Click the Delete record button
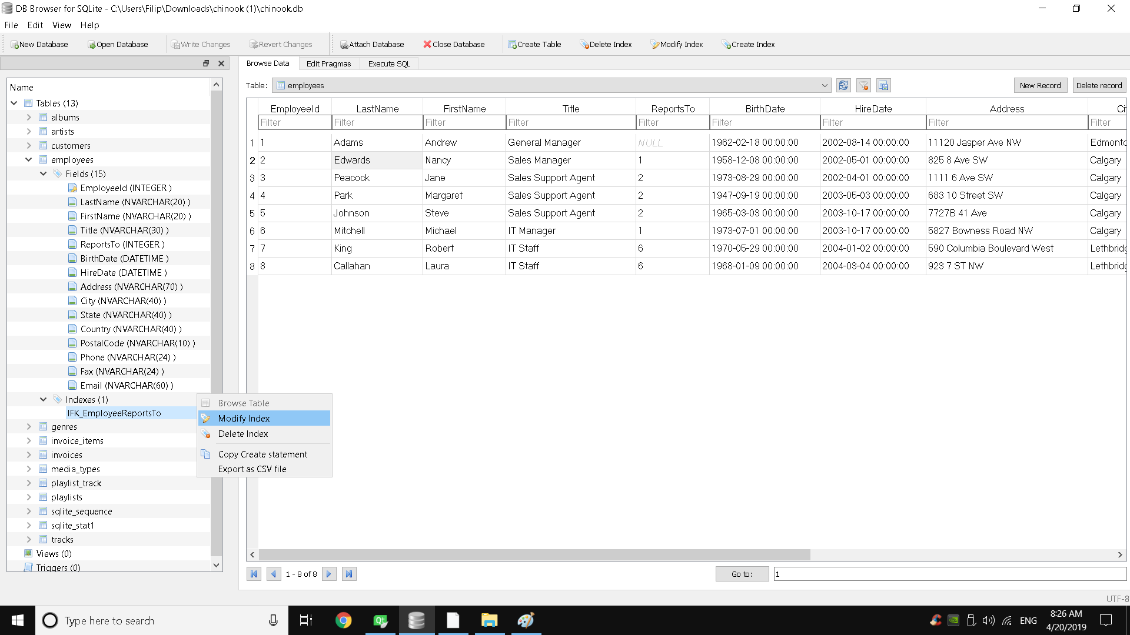 pos(1099,85)
